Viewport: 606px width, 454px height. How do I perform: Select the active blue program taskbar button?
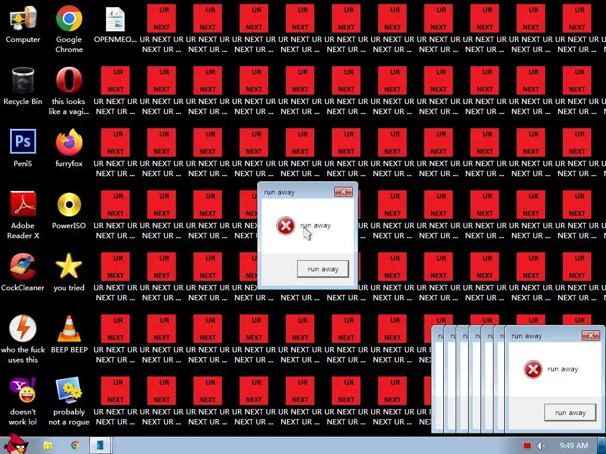100,446
